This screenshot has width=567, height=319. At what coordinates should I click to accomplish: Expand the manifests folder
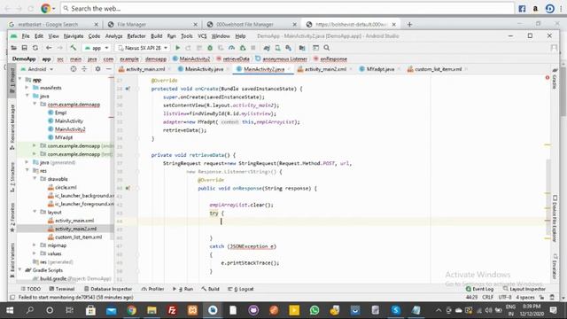[27, 88]
